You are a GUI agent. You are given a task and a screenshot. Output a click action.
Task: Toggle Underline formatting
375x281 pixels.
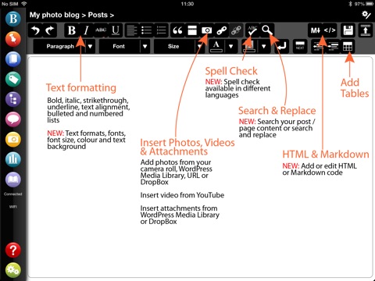(116, 30)
